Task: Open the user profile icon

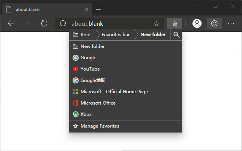Action: click(x=197, y=23)
